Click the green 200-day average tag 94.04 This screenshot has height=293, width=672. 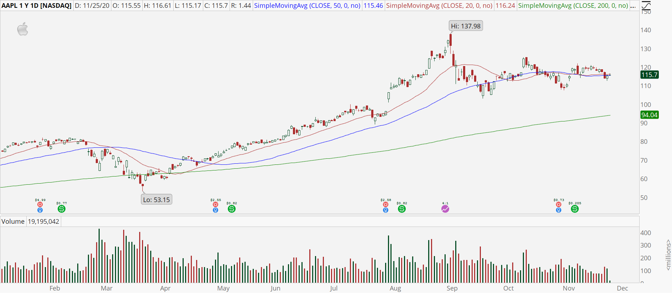coord(649,115)
